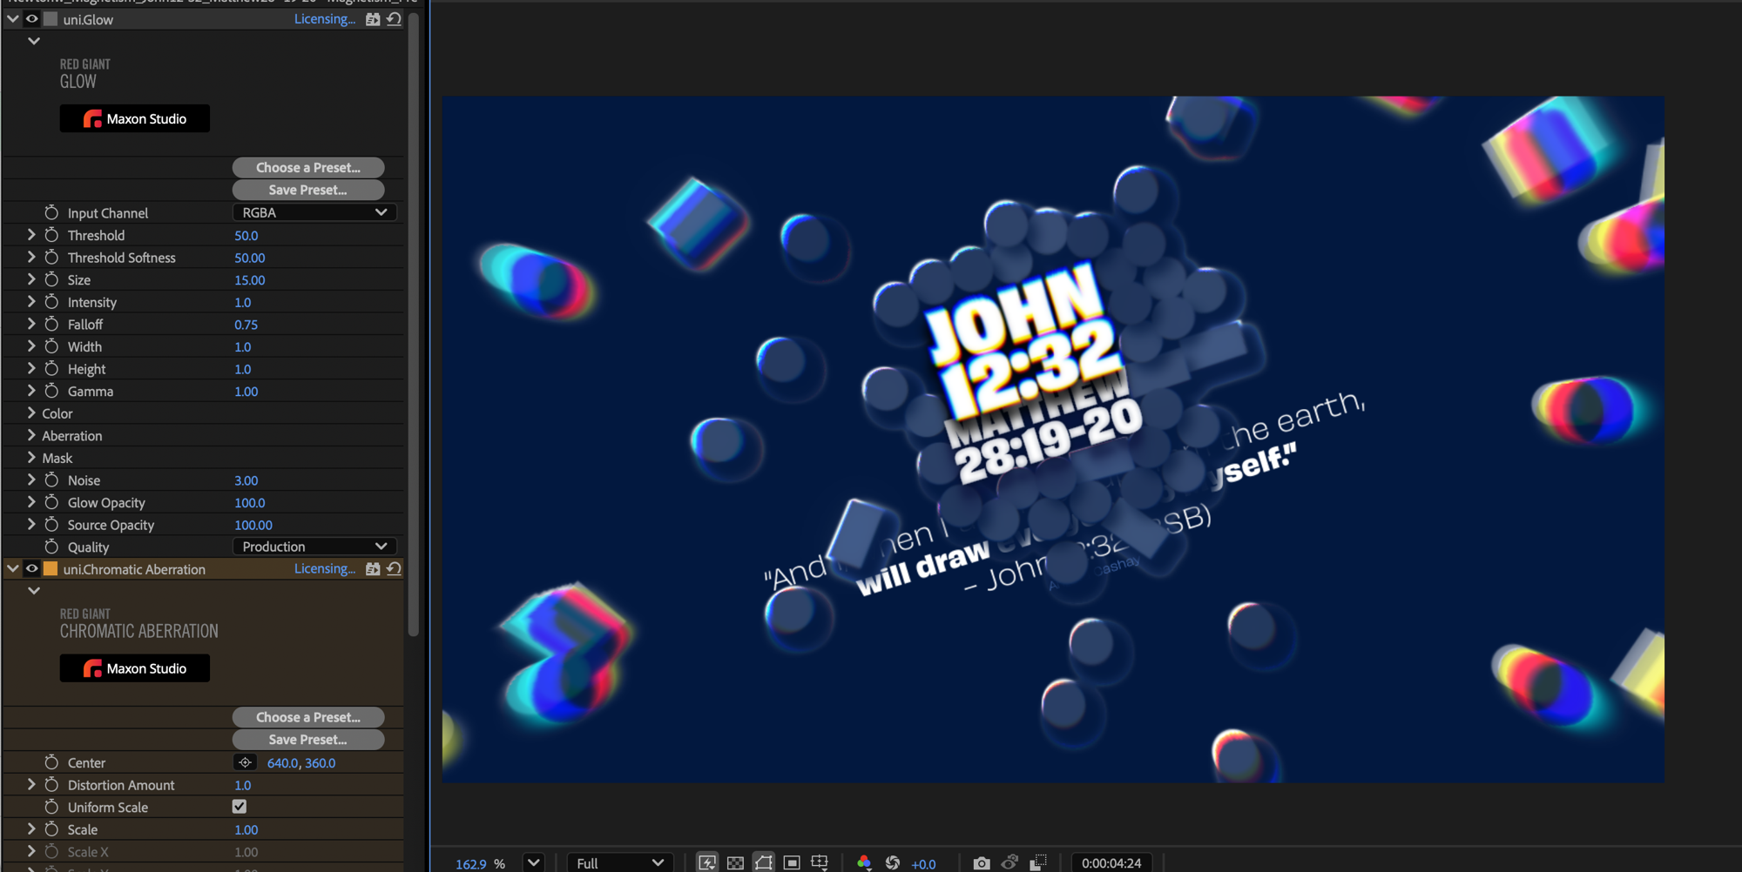This screenshot has width=1742, height=872.
Task: Click the Center point picker crosshair
Action: 245,762
